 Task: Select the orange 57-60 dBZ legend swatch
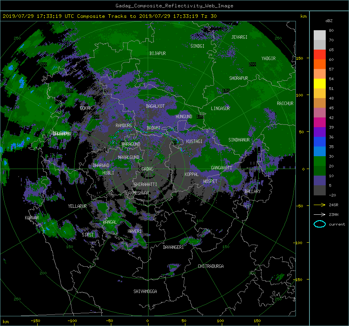[x=320, y=64]
